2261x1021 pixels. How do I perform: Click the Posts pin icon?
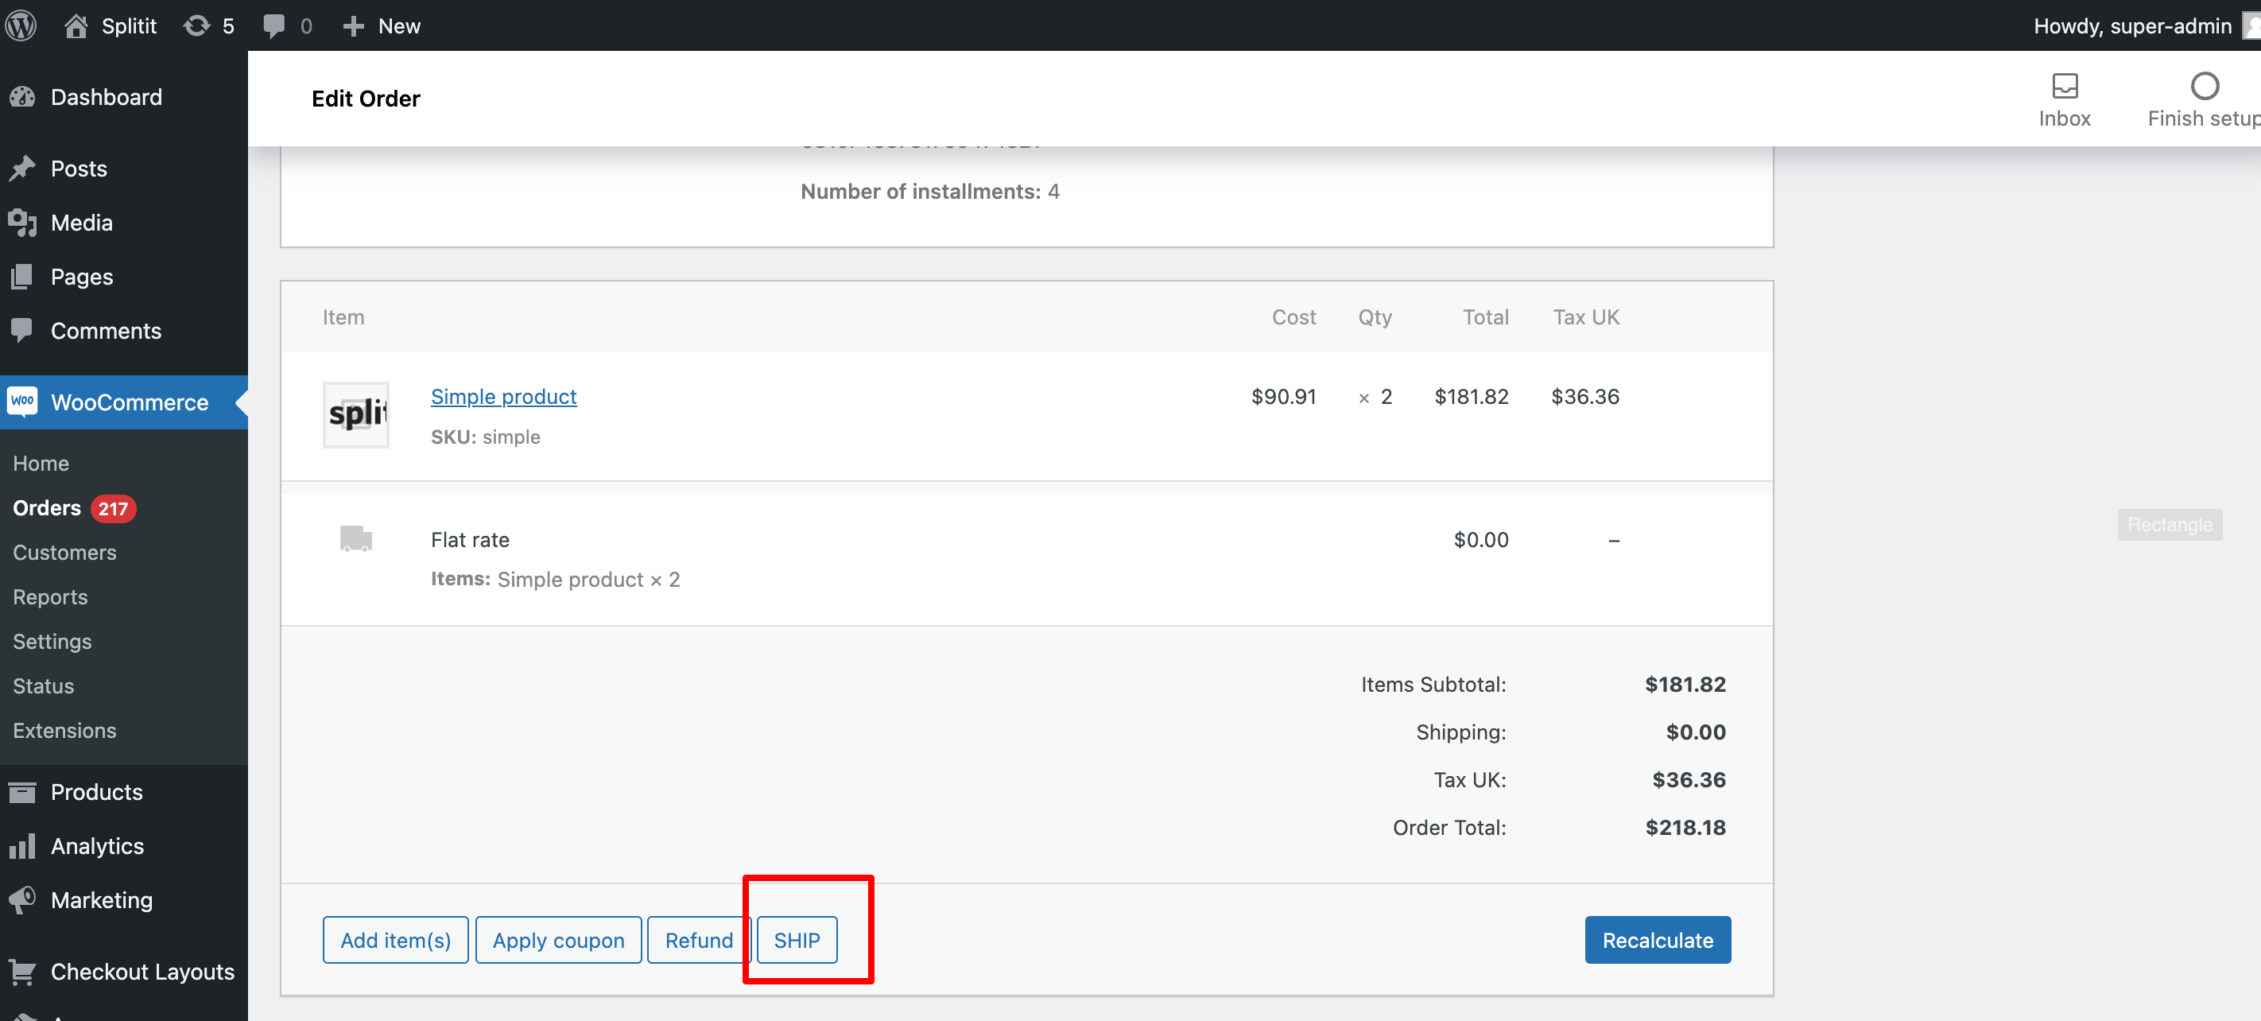[x=23, y=169]
